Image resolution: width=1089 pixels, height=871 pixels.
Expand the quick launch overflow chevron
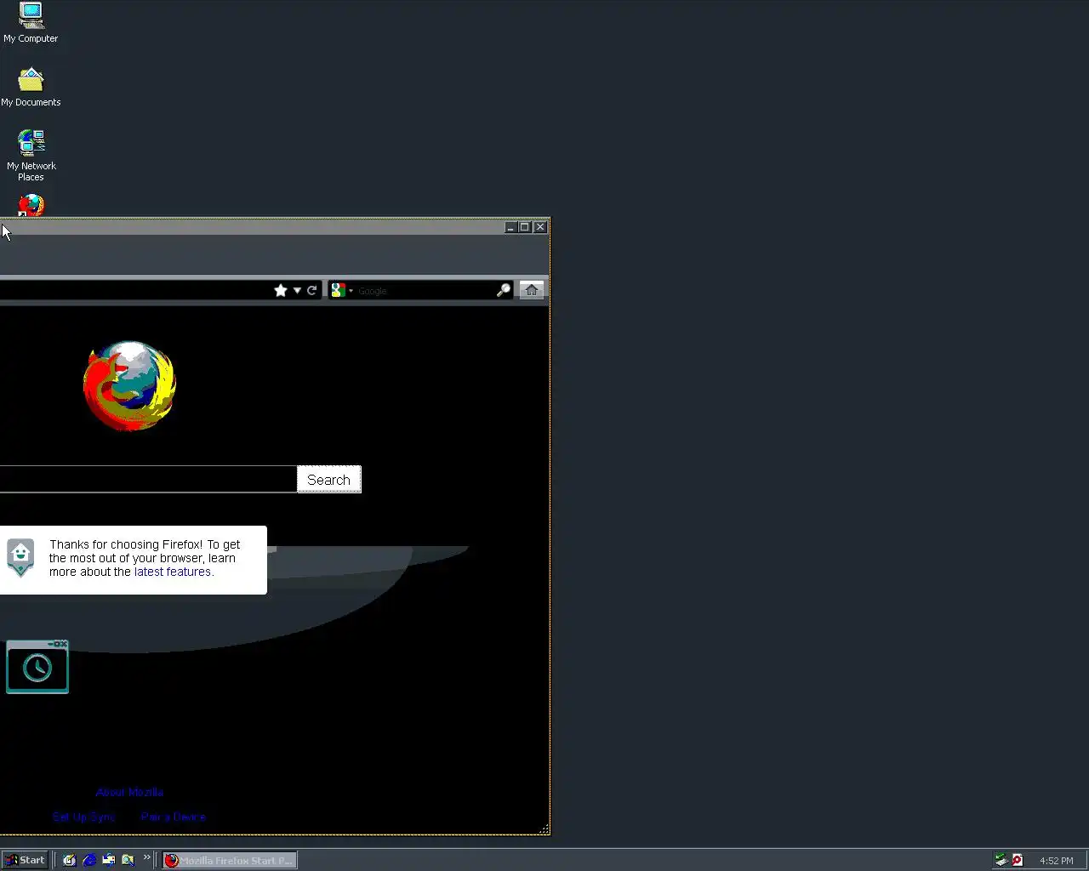(x=146, y=857)
